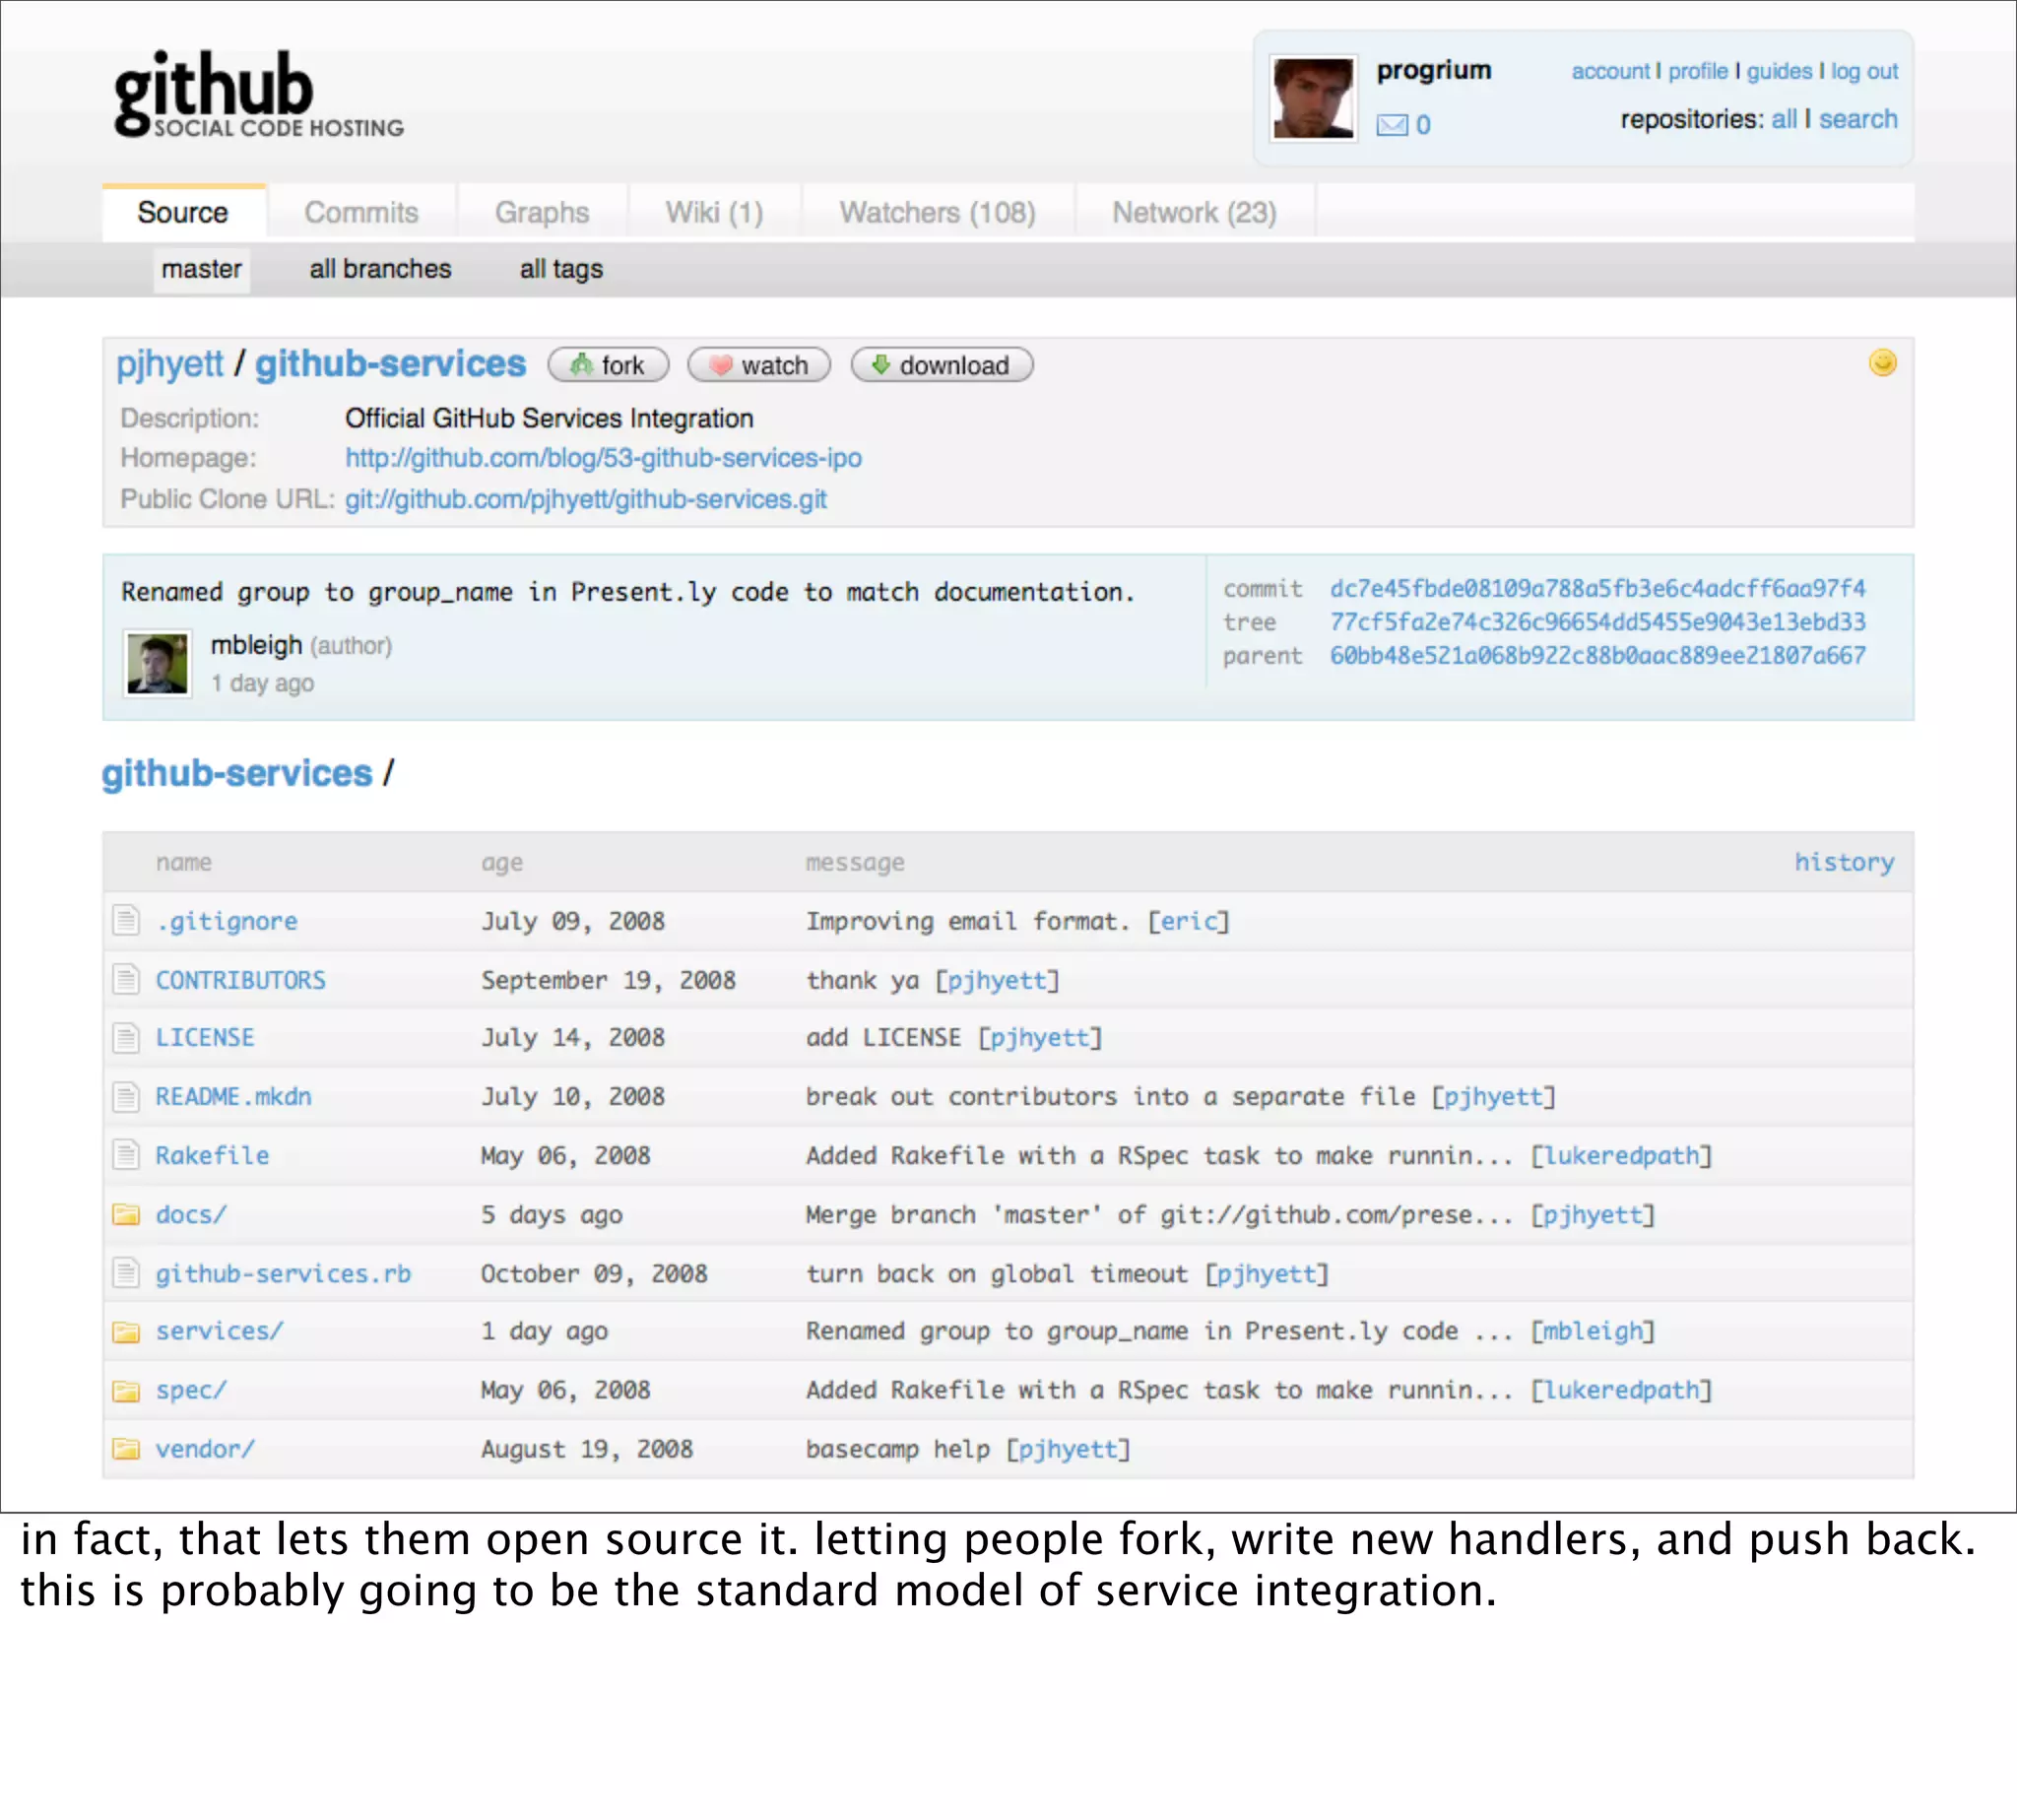Open github-services.rb file
This screenshot has width=2017, height=1820.
283,1273
